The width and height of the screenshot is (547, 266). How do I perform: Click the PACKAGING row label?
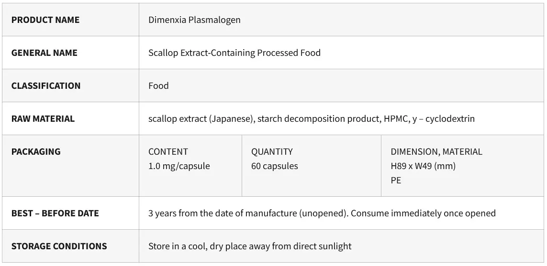[x=36, y=151]
